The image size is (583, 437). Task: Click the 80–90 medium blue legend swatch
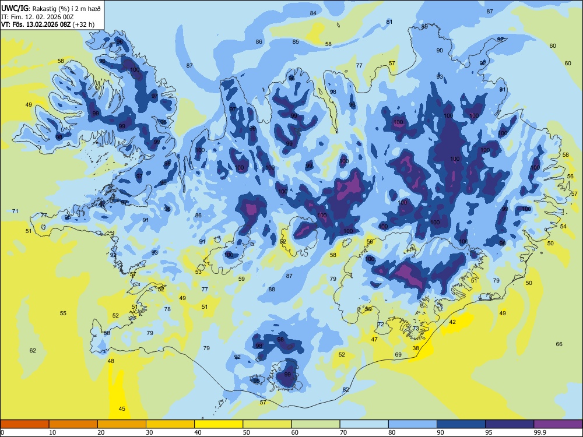click(413, 424)
